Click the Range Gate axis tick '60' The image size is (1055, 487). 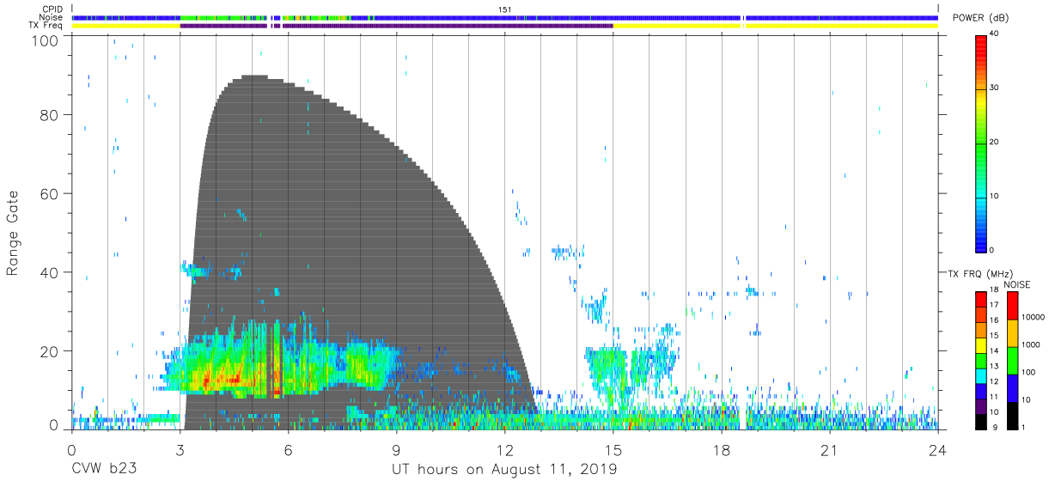[x=50, y=193]
